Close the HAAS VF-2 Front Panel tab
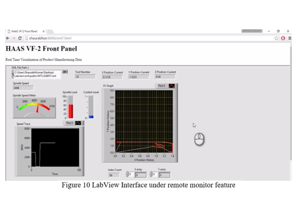This screenshot has height=216, width=304. click(43, 31)
